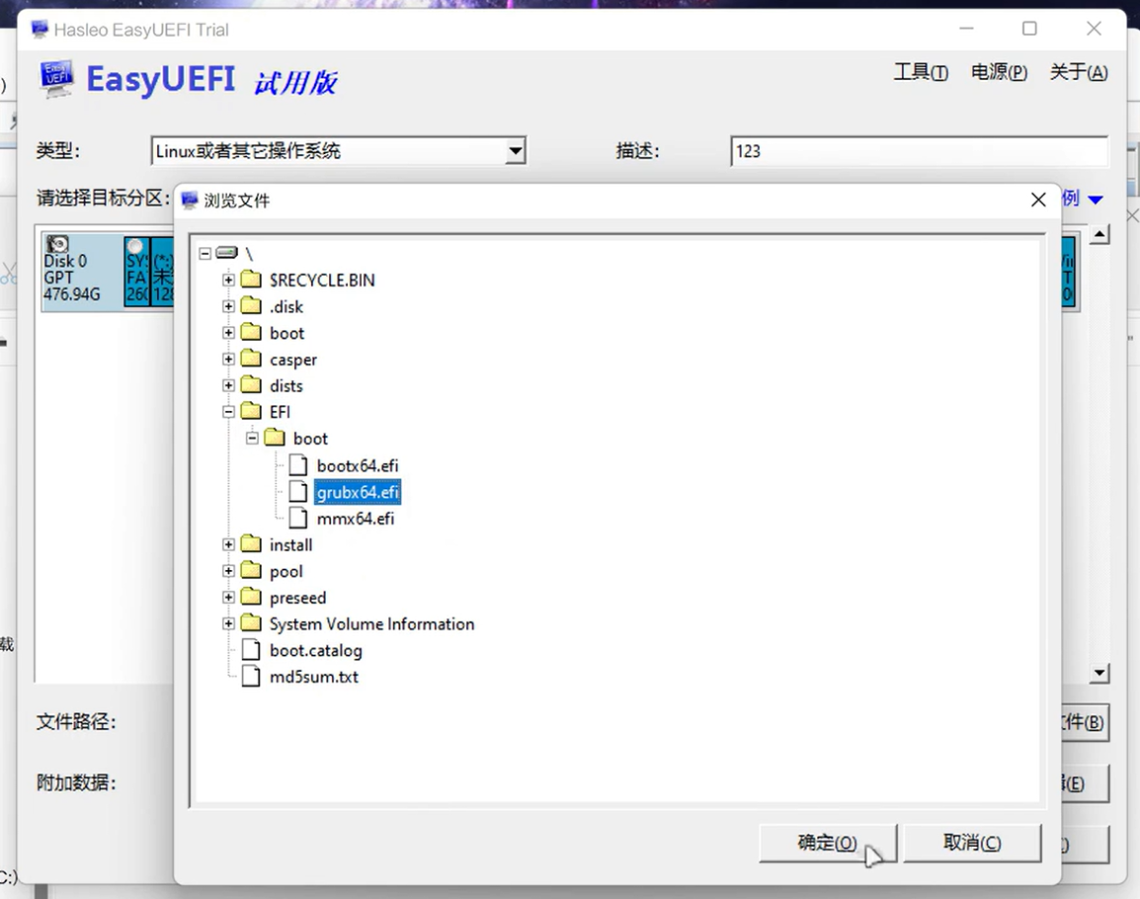The image size is (1140, 899).
Task: Select the top-level boot folder name
Action: click(x=287, y=333)
